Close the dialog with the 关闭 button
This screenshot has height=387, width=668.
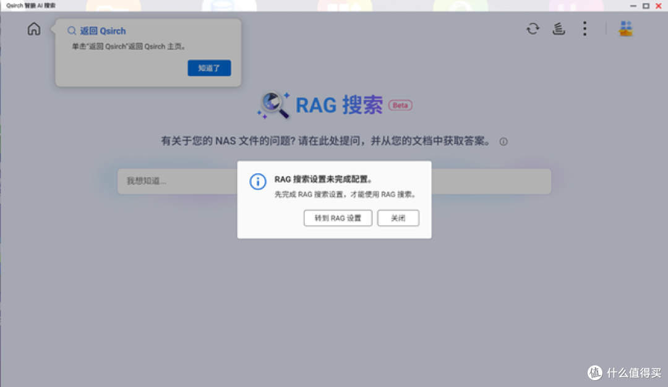[398, 218]
